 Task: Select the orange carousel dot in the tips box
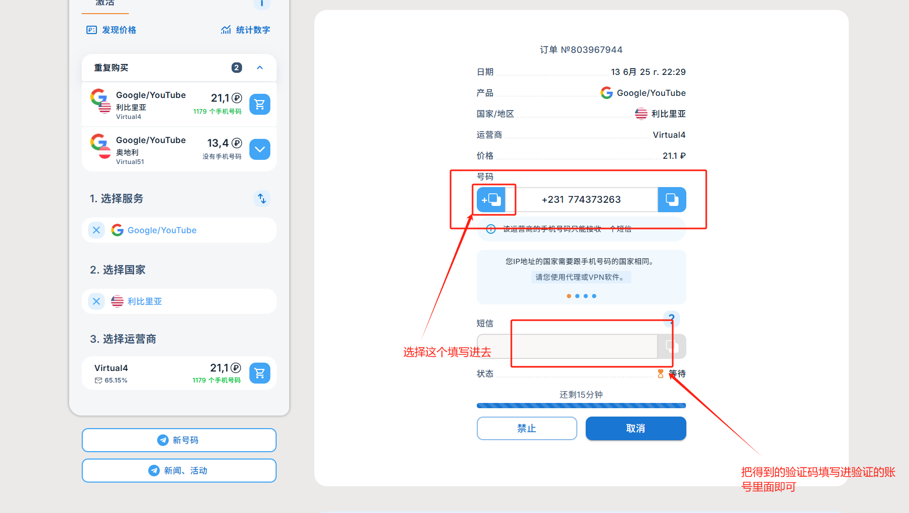pyautogui.click(x=569, y=296)
